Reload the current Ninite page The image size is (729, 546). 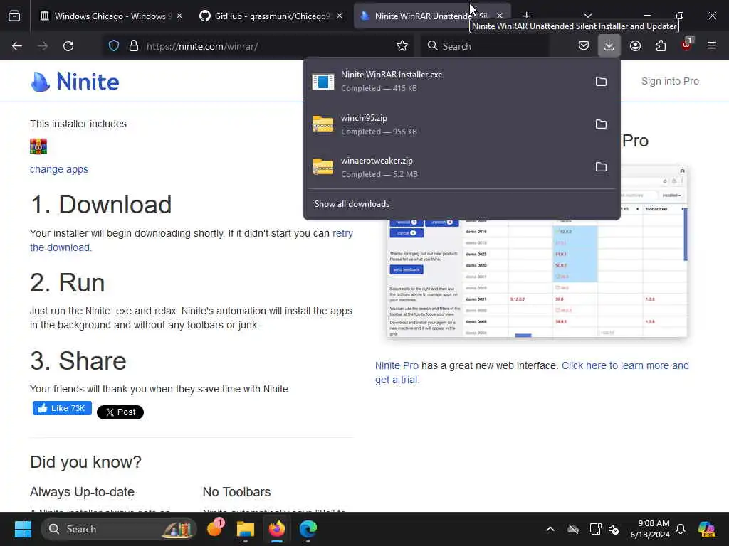coord(68,46)
